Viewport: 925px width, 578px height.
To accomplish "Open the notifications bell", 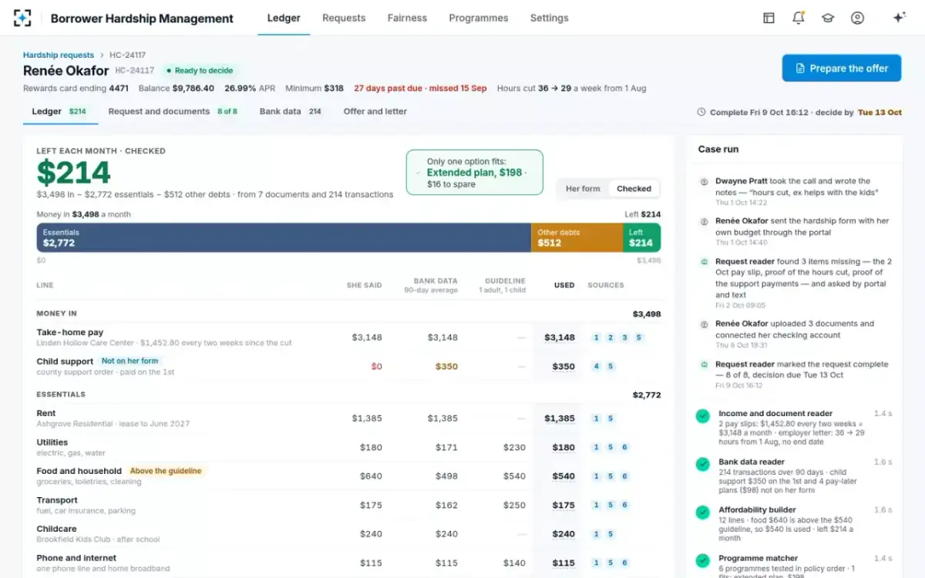I will [798, 18].
